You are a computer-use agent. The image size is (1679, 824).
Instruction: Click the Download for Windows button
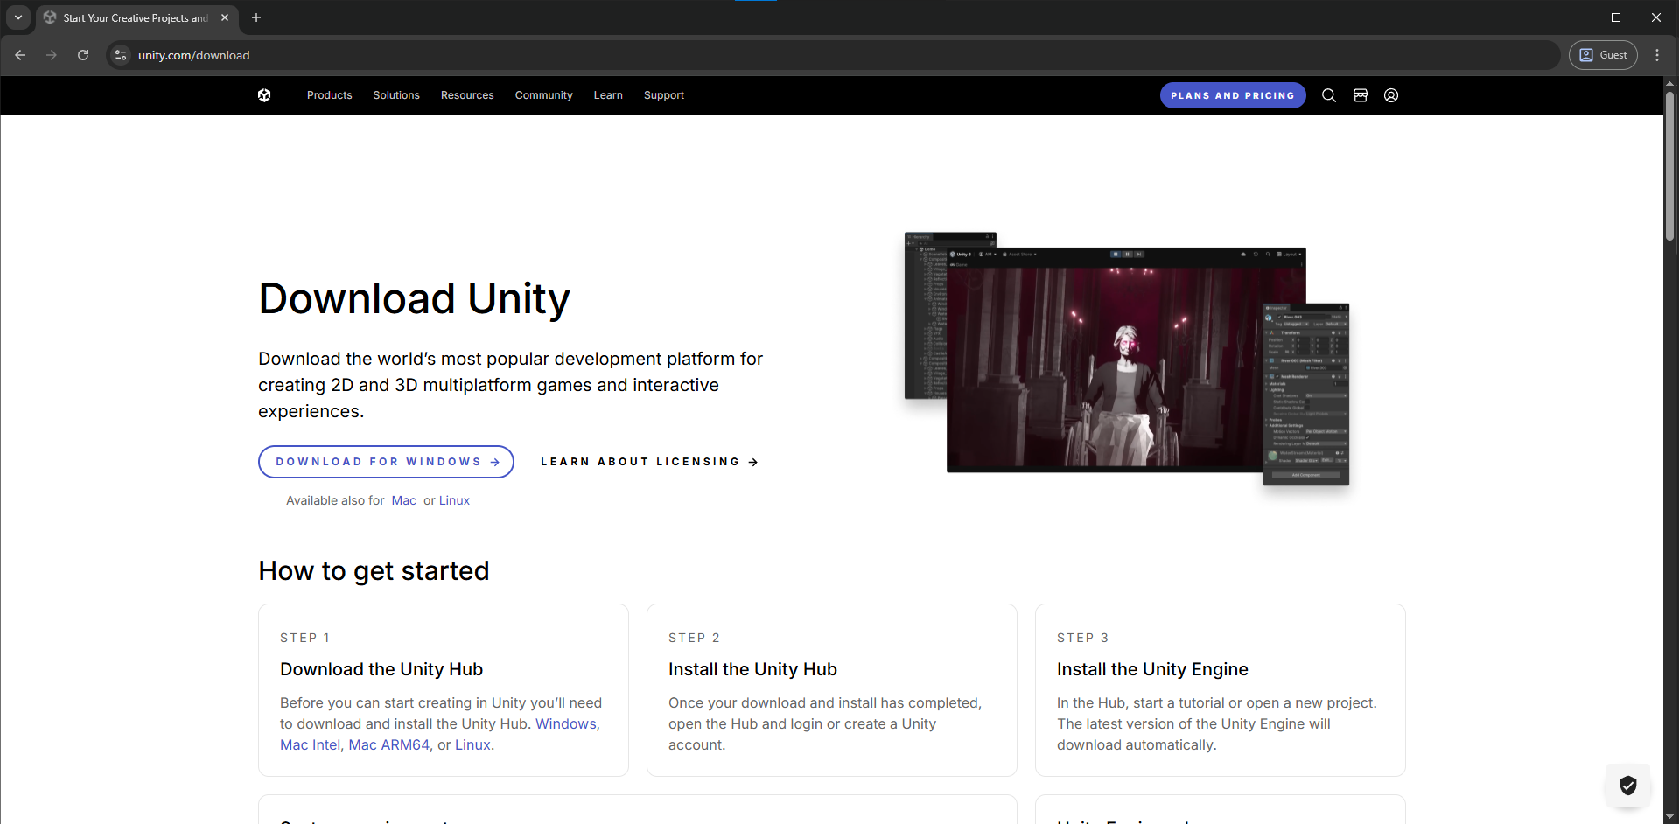click(386, 461)
